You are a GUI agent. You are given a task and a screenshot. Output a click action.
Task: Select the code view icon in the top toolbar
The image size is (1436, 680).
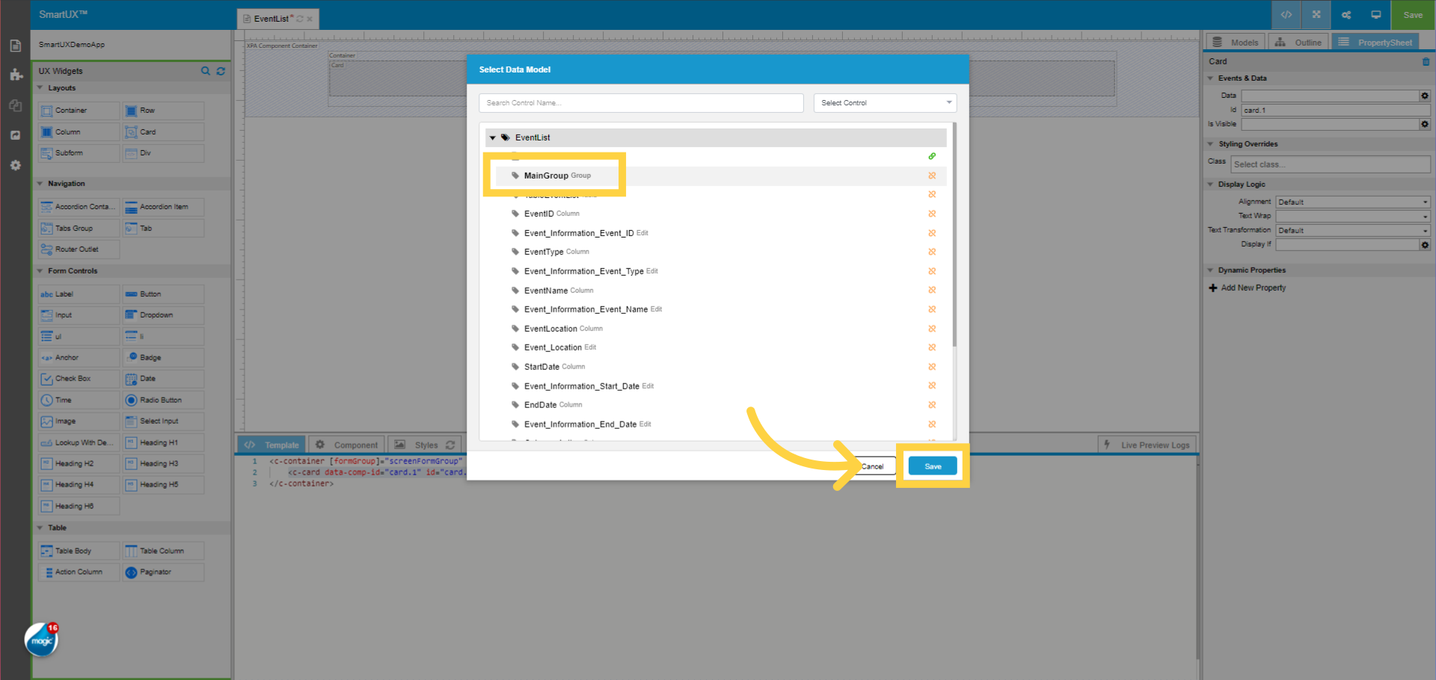coord(1286,14)
